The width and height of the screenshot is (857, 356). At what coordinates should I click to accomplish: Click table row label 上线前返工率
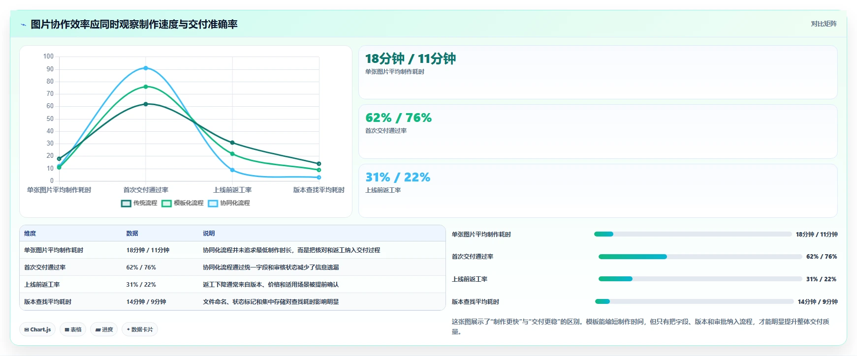point(42,285)
